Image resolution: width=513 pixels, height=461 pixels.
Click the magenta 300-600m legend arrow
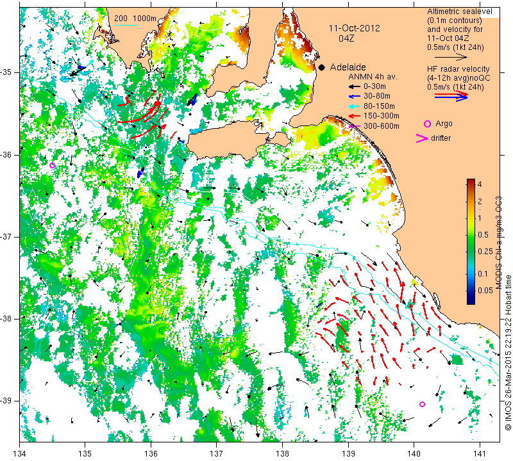[x=354, y=125]
